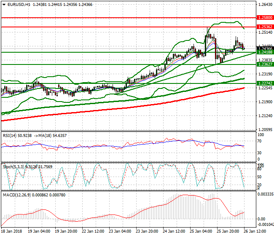274x236 pixels.
Task: Select the 1.23627 green price label
Action: coord(265,64)
